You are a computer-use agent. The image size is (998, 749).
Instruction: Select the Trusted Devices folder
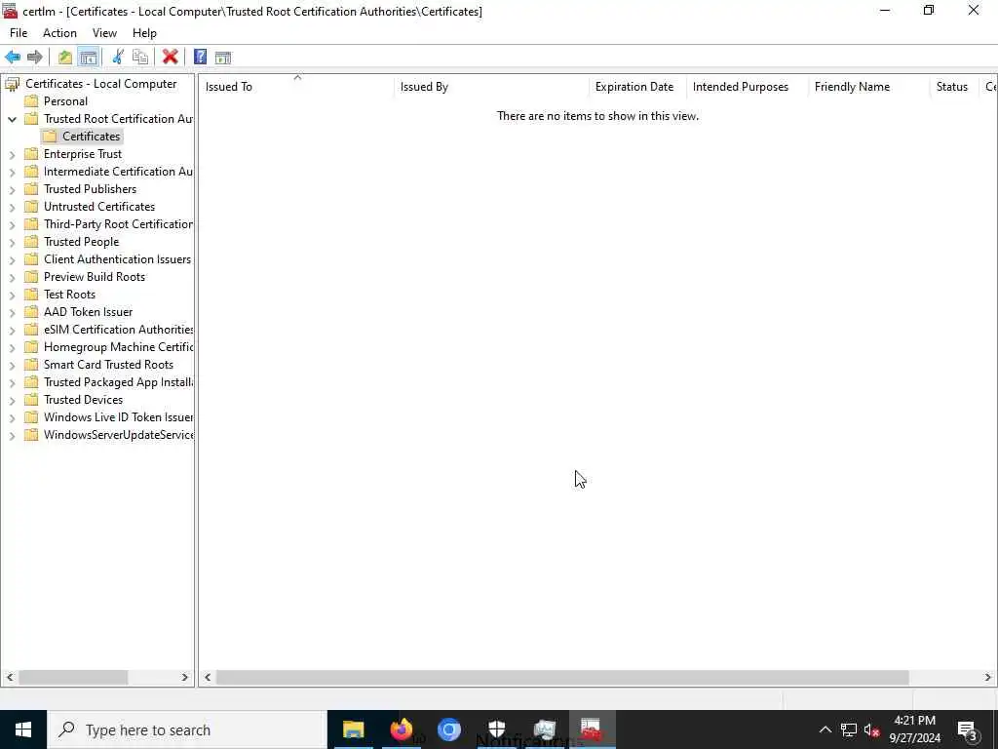[83, 399]
